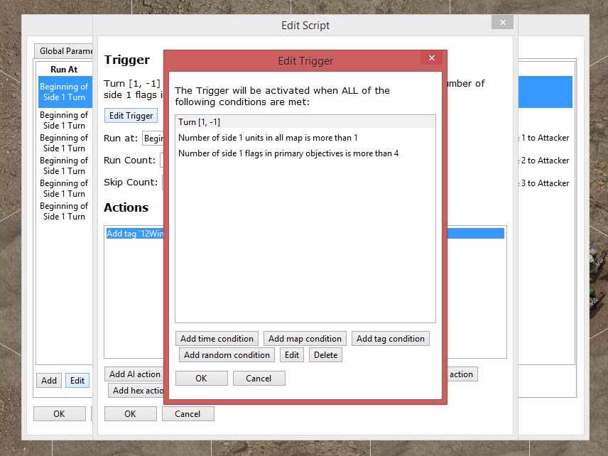Cancel the Edit Trigger dialog

(259, 379)
